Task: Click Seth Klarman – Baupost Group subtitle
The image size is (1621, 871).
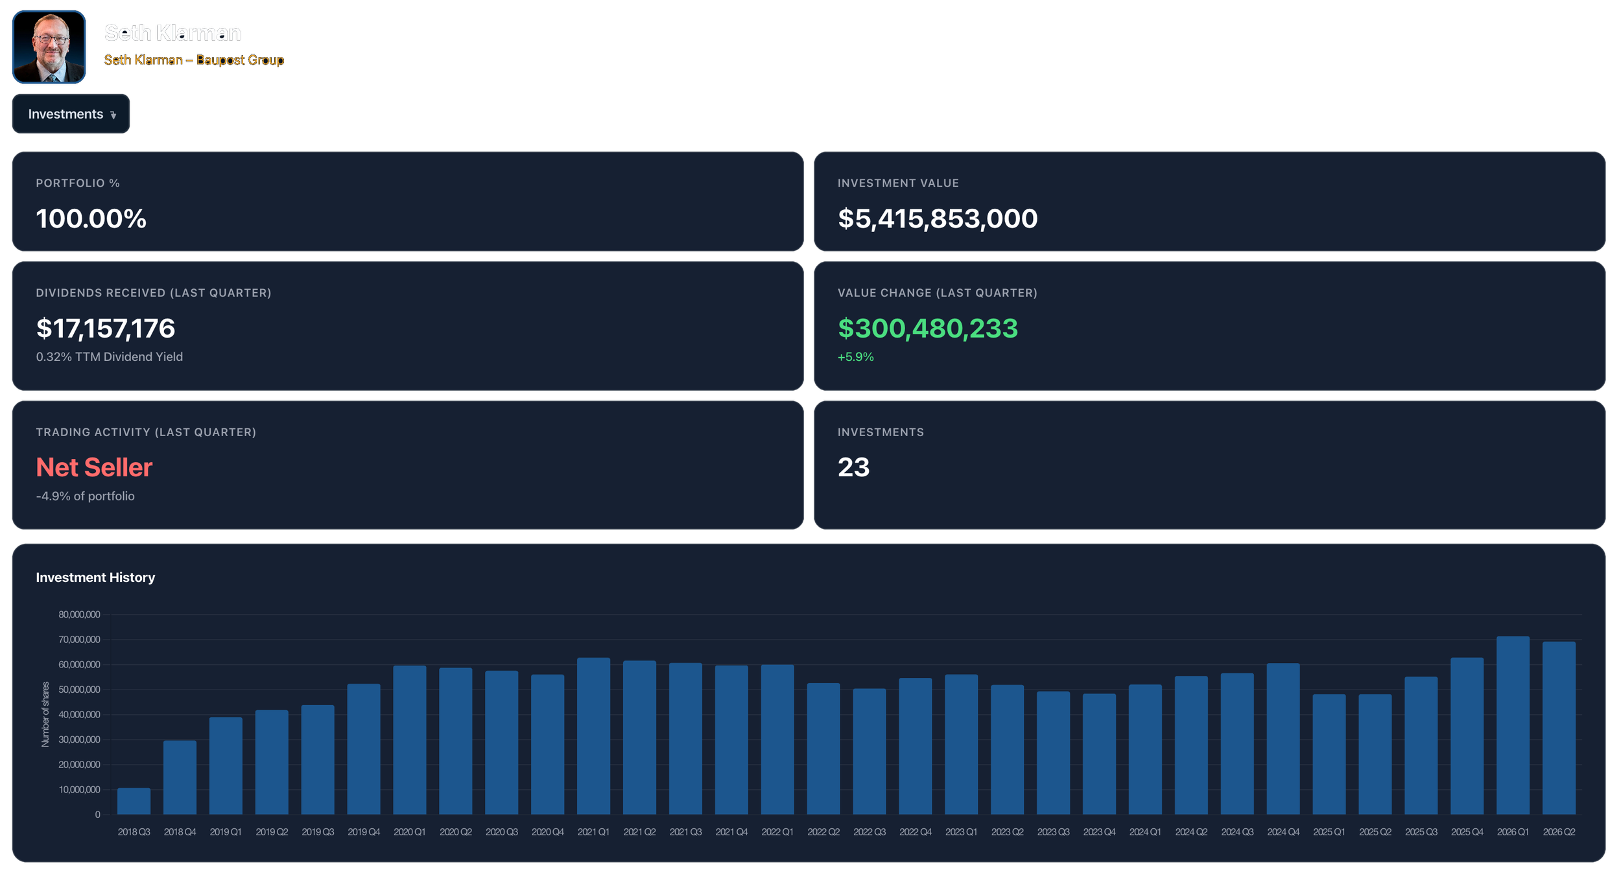Action: click(x=194, y=60)
